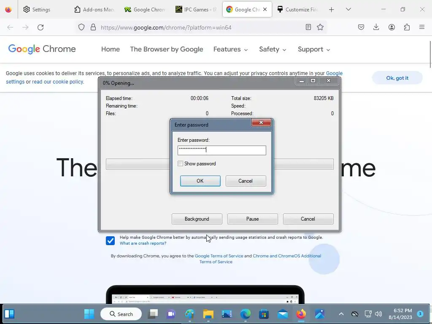Click Cancel in Enter password dialog

click(246, 181)
